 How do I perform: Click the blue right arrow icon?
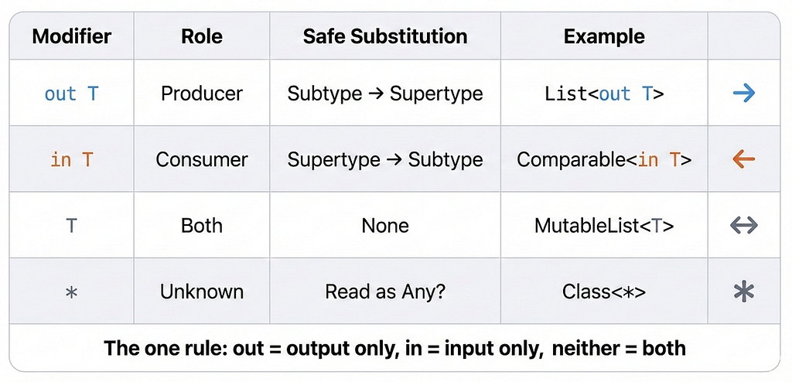click(744, 94)
